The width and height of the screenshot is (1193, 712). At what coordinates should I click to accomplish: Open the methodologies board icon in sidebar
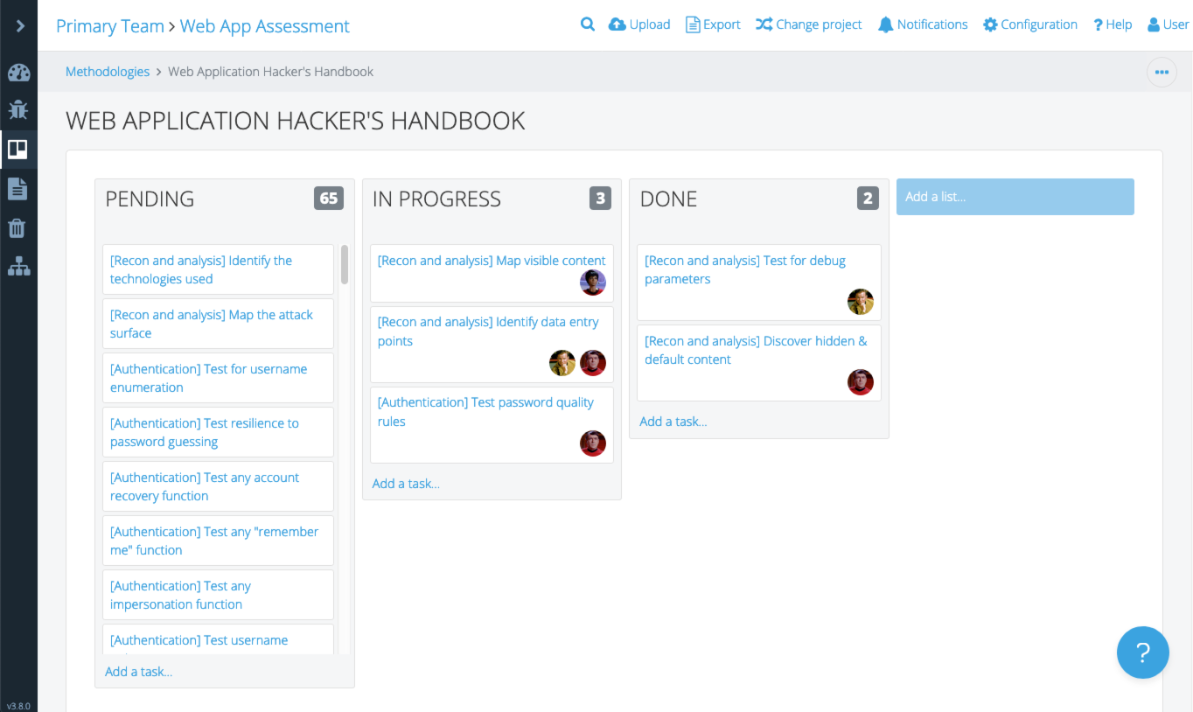coord(18,150)
